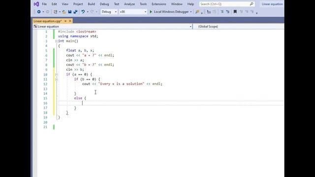The width and height of the screenshot is (315, 177).
Task: Click the Find in Files toolbar icon
Action: 197,12
